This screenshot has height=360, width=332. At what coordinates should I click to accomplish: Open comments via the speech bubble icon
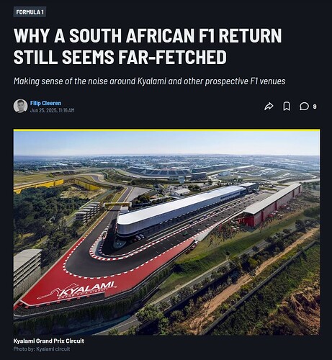pos(304,107)
